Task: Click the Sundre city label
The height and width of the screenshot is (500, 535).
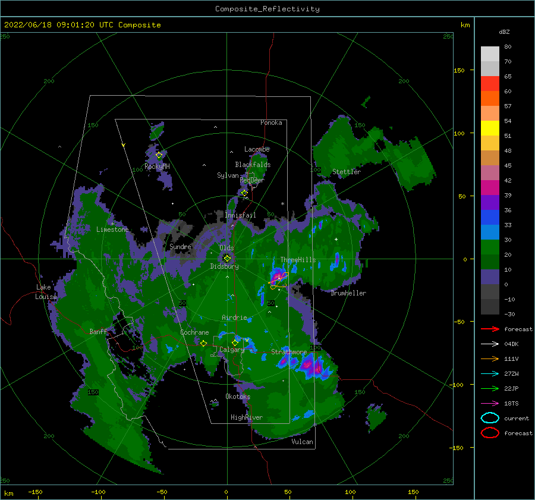Action: 180,246
